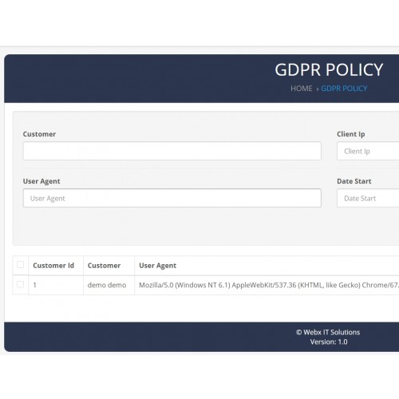The height and width of the screenshot is (399, 399).
Task: Sort by the Customer column header
Action: click(x=104, y=266)
